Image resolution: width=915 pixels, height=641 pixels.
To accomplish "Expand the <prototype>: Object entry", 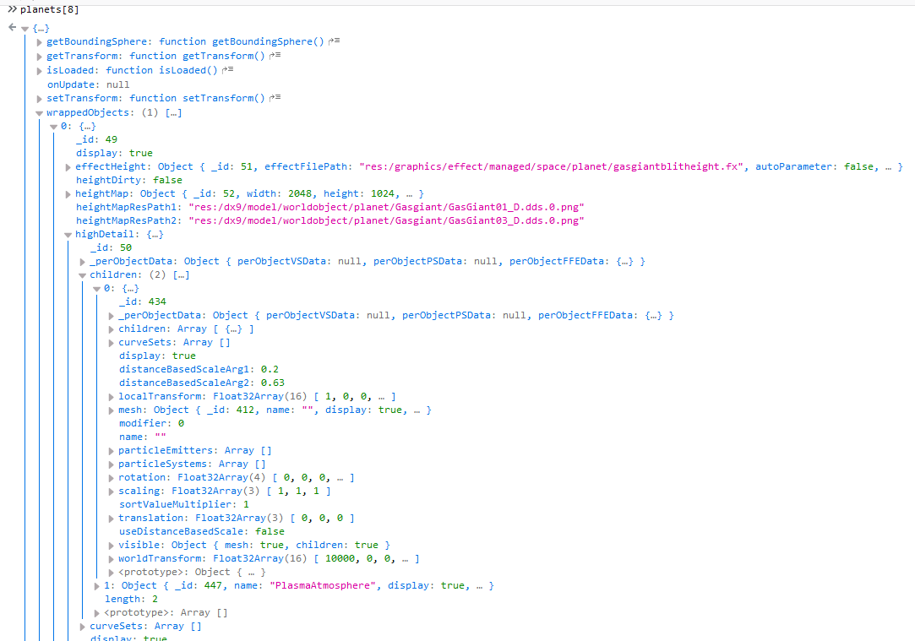I will coord(111,573).
